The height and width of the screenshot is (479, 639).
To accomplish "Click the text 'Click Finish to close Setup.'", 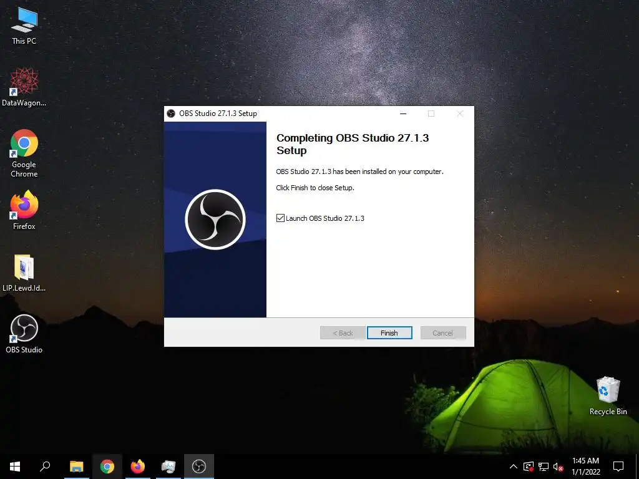I will 315,188.
